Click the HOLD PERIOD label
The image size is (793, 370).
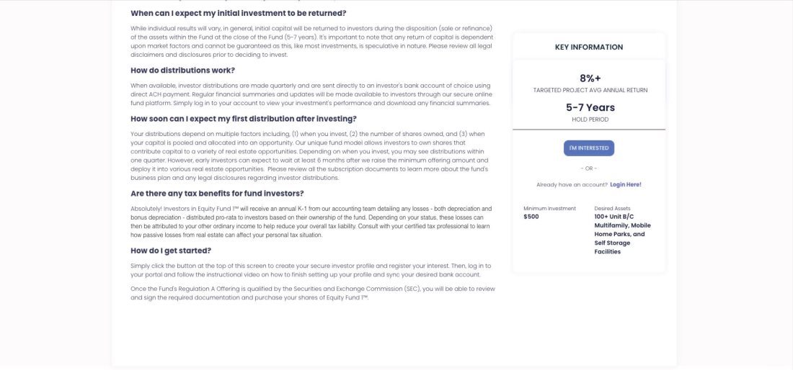pyautogui.click(x=590, y=119)
